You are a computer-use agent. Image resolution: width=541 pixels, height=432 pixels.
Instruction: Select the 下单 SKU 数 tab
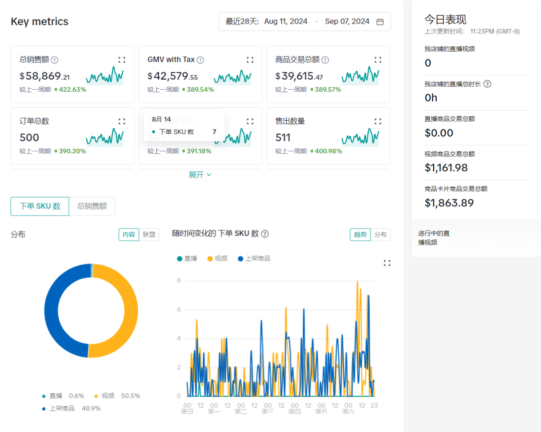40,206
